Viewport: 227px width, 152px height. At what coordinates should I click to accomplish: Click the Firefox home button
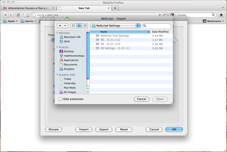[221, 15]
